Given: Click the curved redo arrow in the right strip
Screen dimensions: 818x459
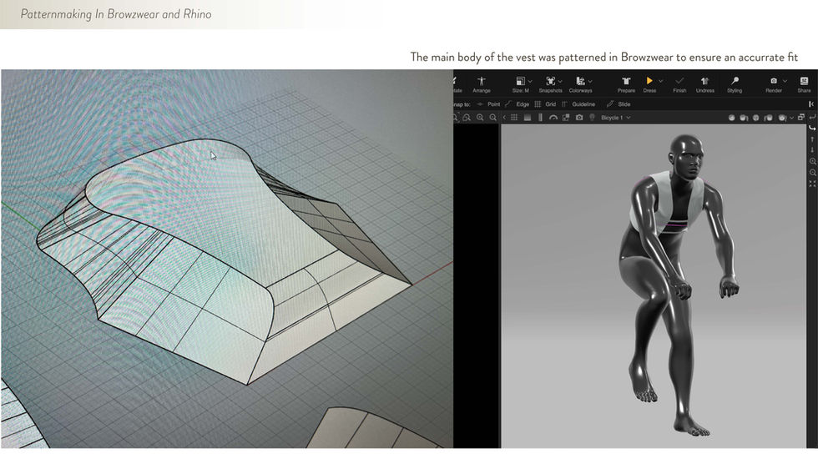Looking at the screenshot, I should [812, 128].
